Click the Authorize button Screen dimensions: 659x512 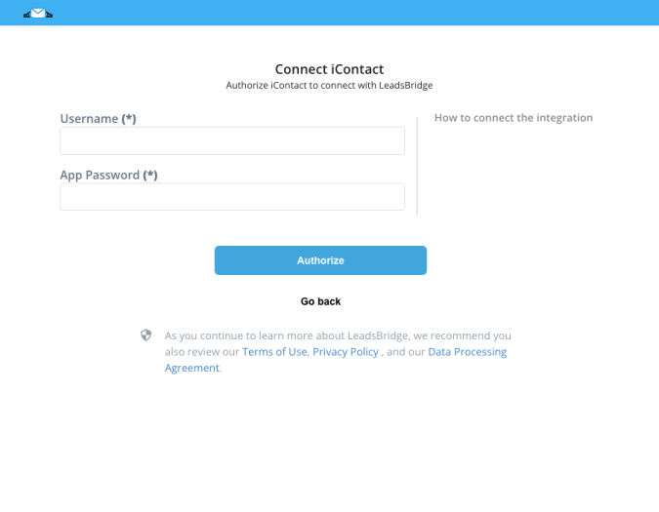320,260
